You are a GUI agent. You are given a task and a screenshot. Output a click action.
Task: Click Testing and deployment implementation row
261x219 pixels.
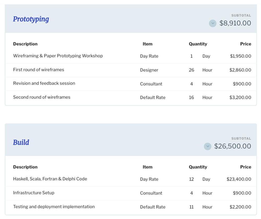54,206
